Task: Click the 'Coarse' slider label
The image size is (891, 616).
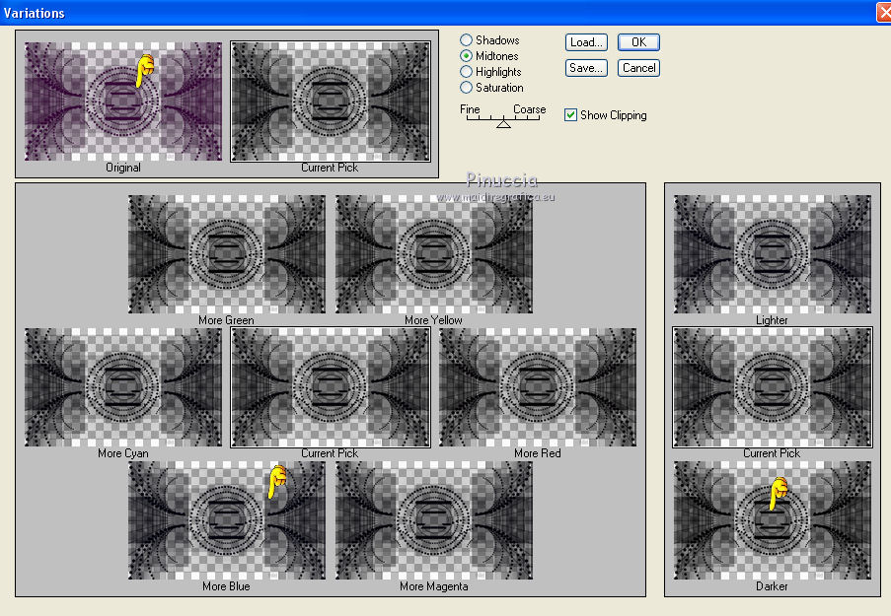Action: (529, 109)
